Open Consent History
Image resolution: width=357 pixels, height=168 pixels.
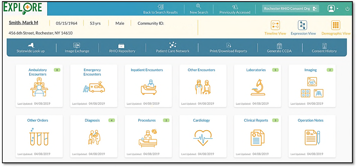[324, 48]
